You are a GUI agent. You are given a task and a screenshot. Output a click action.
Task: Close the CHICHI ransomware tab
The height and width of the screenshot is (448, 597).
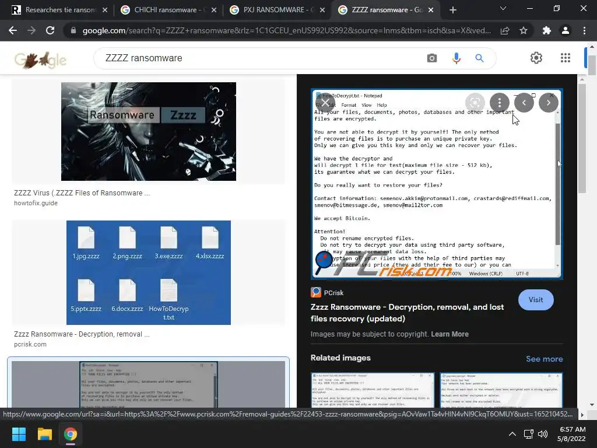click(214, 10)
